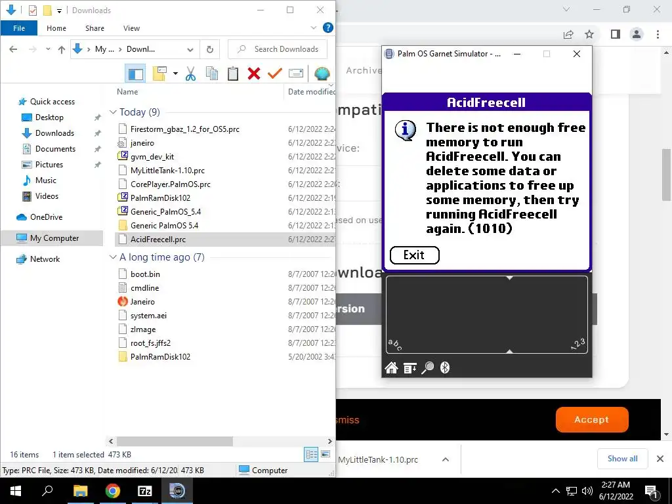Open the address bar history dropdown
The height and width of the screenshot is (504, 672).
(x=190, y=50)
